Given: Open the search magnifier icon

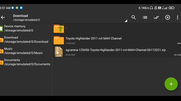Looking at the screenshot, I should point(133,17).
